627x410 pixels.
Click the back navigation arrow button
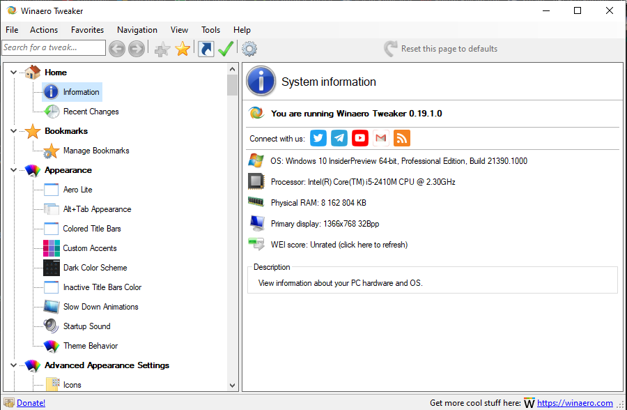[117, 49]
